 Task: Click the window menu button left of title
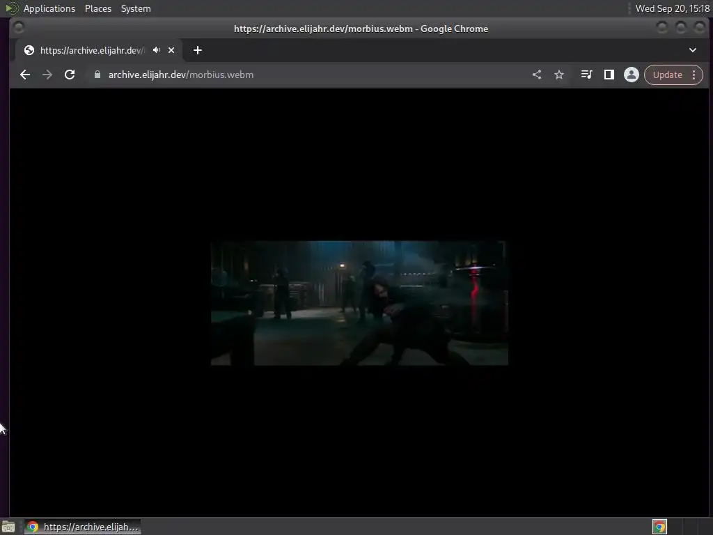19,27
